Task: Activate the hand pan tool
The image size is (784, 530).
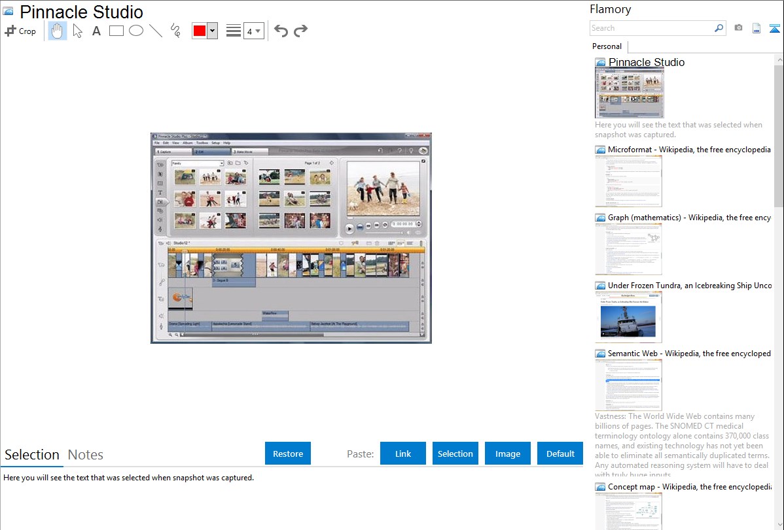Action: [58, 31]
